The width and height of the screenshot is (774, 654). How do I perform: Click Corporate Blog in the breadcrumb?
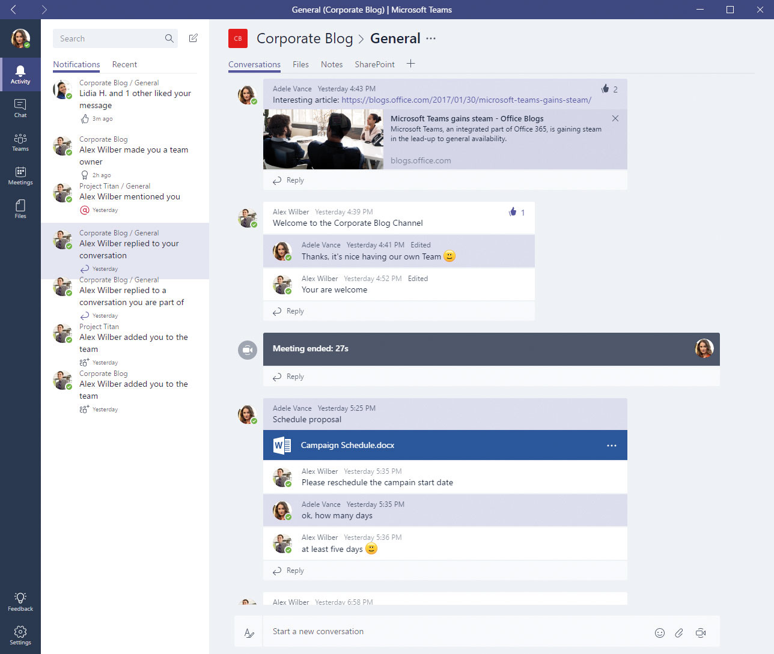(x=305, y=38)
